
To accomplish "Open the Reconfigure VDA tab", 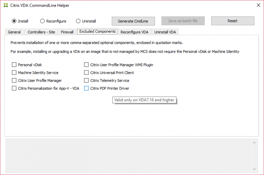I will [135, 32].
